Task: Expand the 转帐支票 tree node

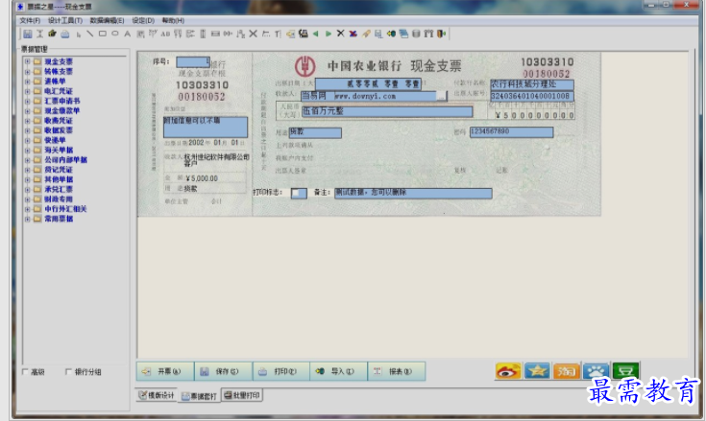Action: 28,71
